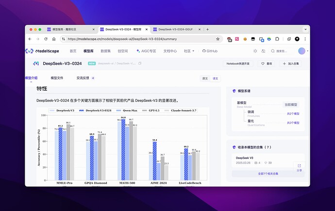Reload the page with the refresh icon
Image resolution: width=335 pixels, height=211 pixels.
(46, 39)
